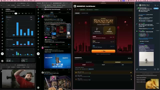Like the pinned Rocketcat livestream post
The image size is (160, 90).
click(x=57, y=44)
